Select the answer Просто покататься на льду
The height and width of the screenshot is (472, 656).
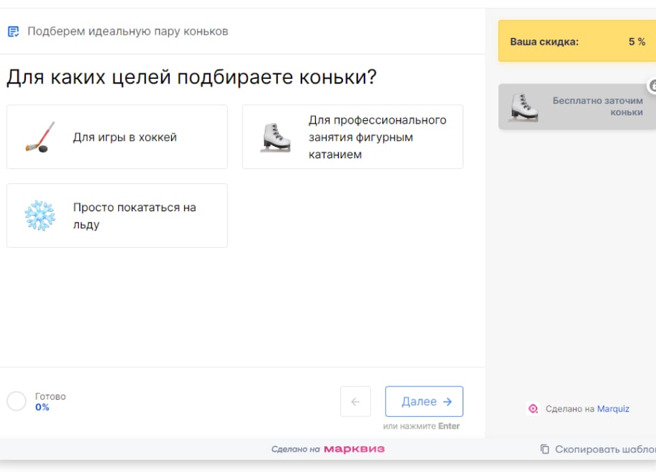(x=117, y=215)
